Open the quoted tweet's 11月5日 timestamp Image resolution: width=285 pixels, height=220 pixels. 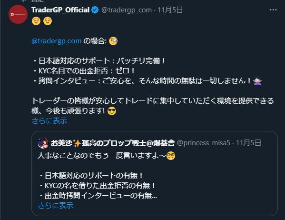point(248,143)
